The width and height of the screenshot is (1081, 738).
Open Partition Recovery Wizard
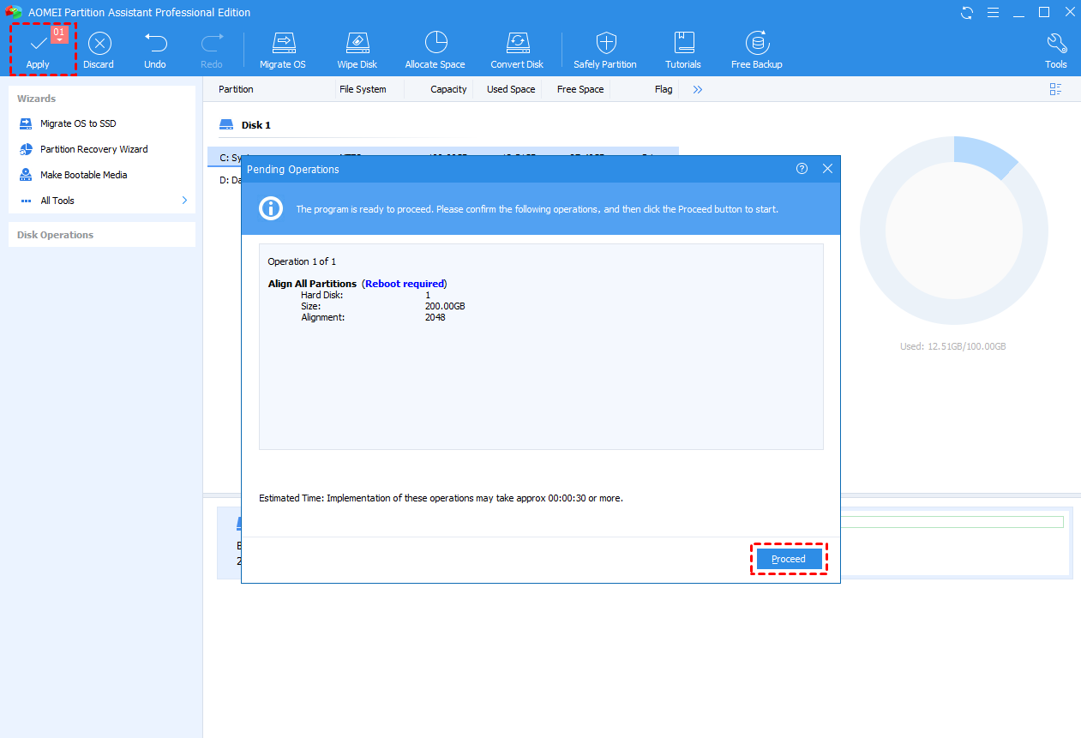(x=94, y=149)
